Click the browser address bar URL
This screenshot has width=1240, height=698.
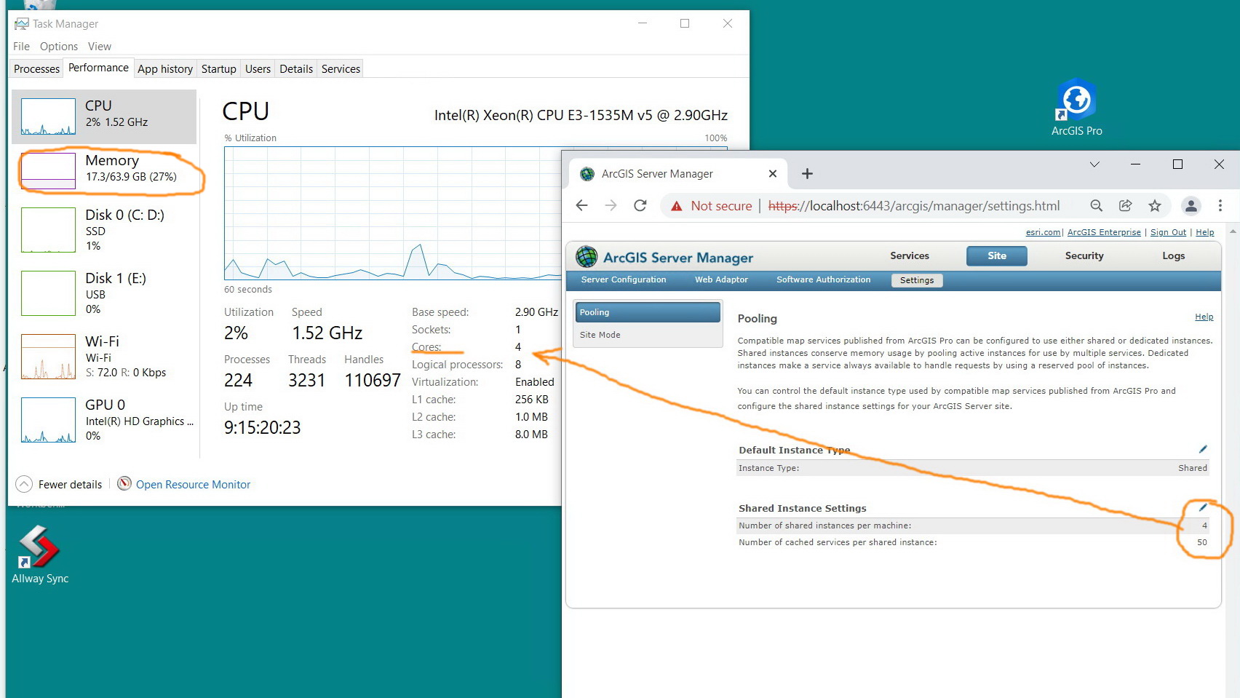(914, 206)
